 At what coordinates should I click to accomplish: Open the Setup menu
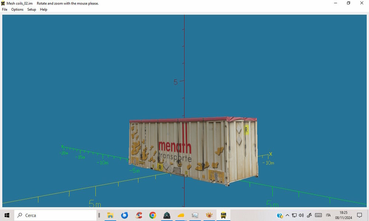click(x=31, y=10)
